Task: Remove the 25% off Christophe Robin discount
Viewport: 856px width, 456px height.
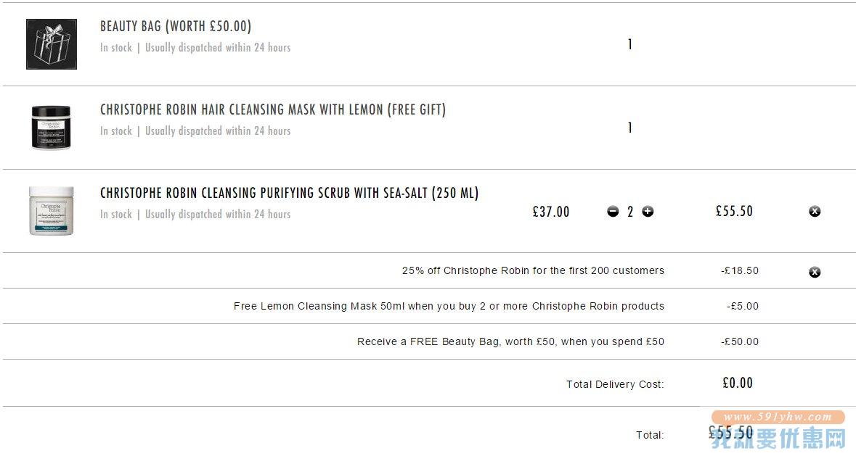Action: 815,272
